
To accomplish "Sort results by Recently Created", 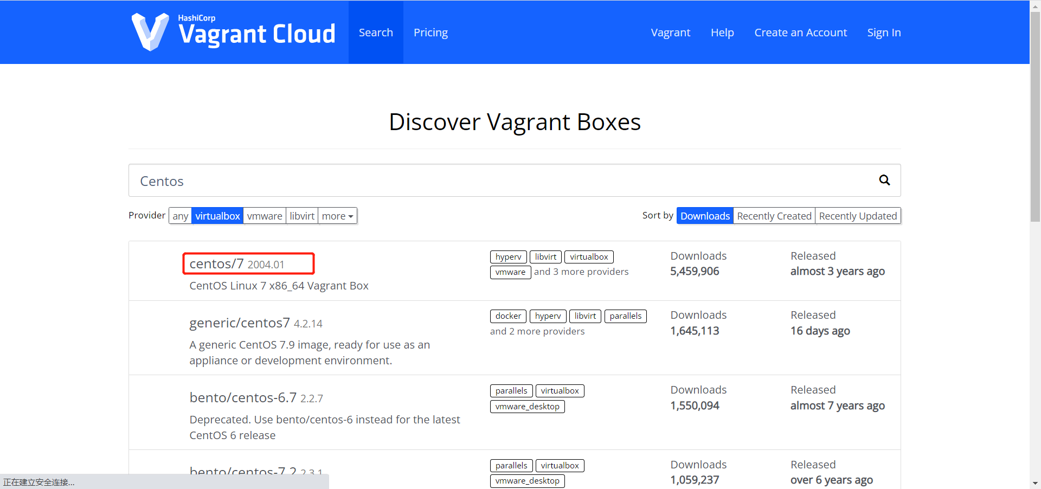I will pos(774,216).
